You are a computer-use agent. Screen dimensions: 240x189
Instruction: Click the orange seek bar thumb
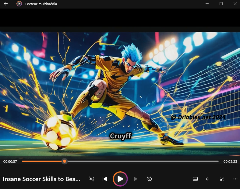pos(65,161)
